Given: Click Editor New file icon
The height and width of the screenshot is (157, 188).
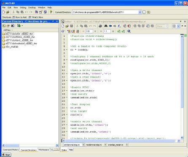Looking at the screenshot, I should 63,26.
